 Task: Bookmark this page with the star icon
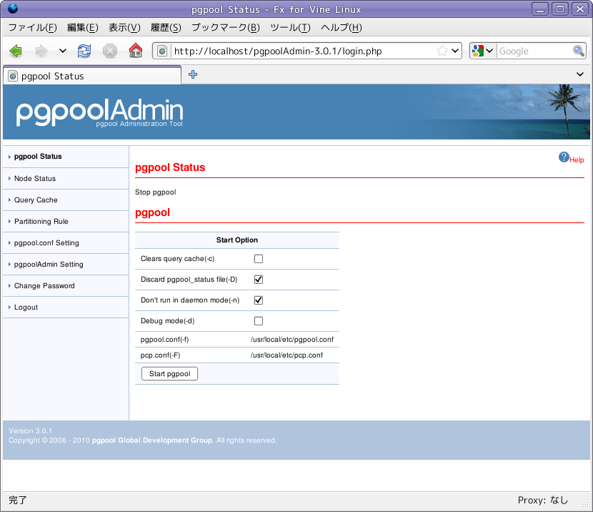(442, 51)
